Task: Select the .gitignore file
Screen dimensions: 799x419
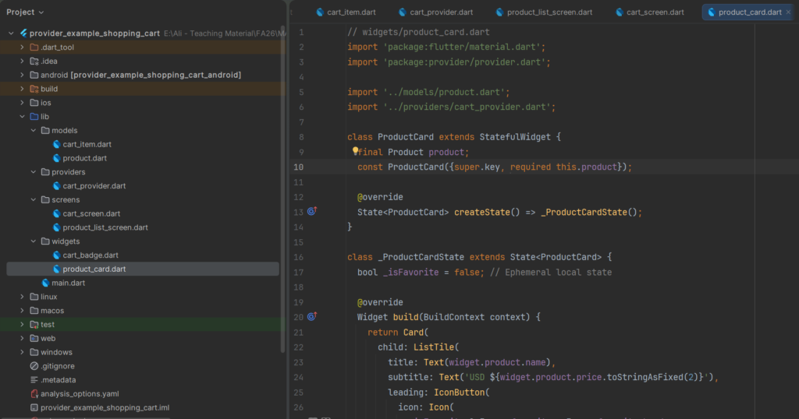Action: [58, 365]
